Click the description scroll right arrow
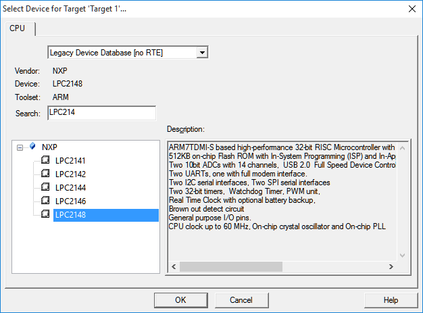423x313 pixels. tap(391, 267)
